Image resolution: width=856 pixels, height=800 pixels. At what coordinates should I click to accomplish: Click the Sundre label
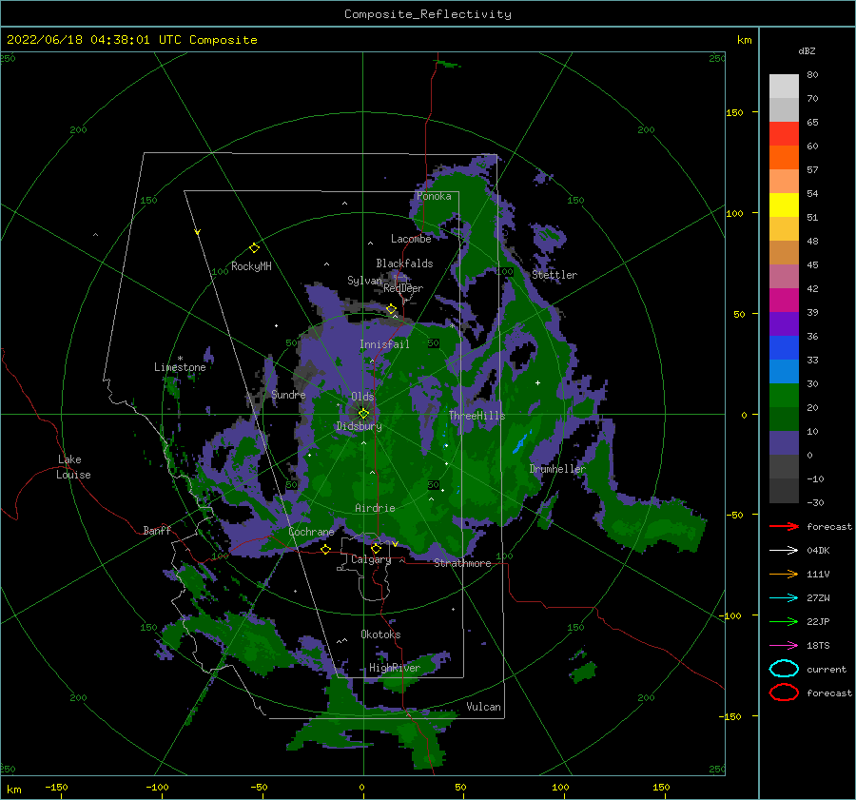point(288,394)
